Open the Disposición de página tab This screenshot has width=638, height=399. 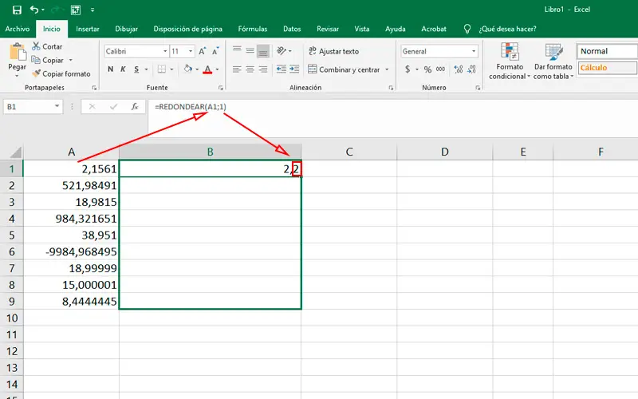tap(187, 29)
